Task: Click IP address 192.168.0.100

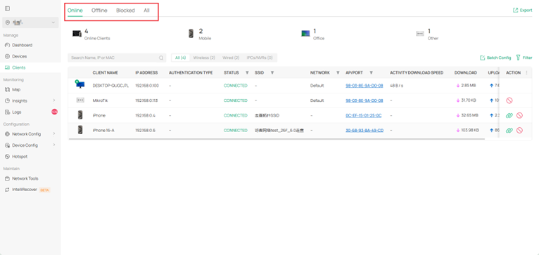Action: coord(147,86)
